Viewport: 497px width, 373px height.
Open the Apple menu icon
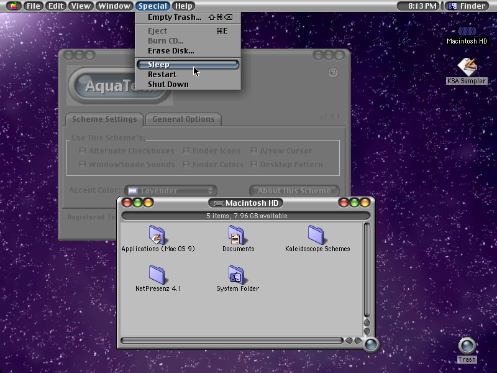(x=14, y=6)
